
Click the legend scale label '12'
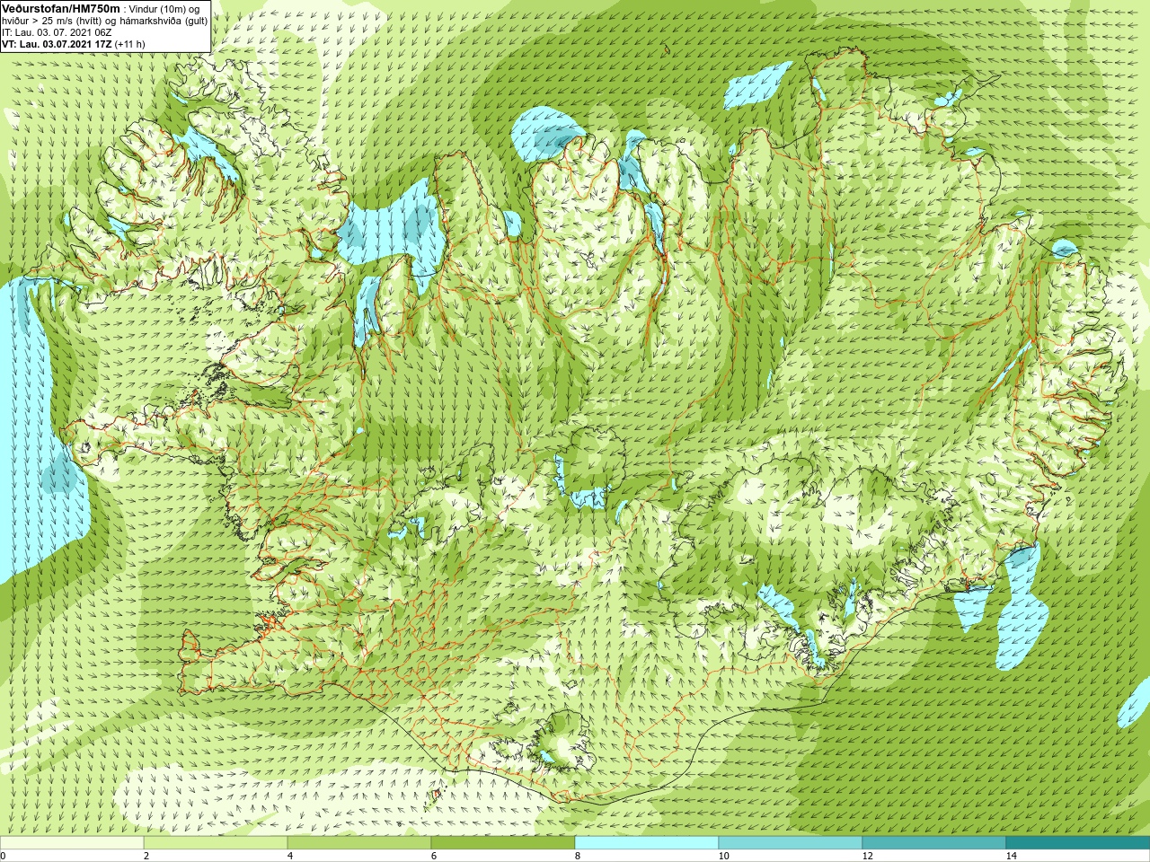tap(867, 856)
